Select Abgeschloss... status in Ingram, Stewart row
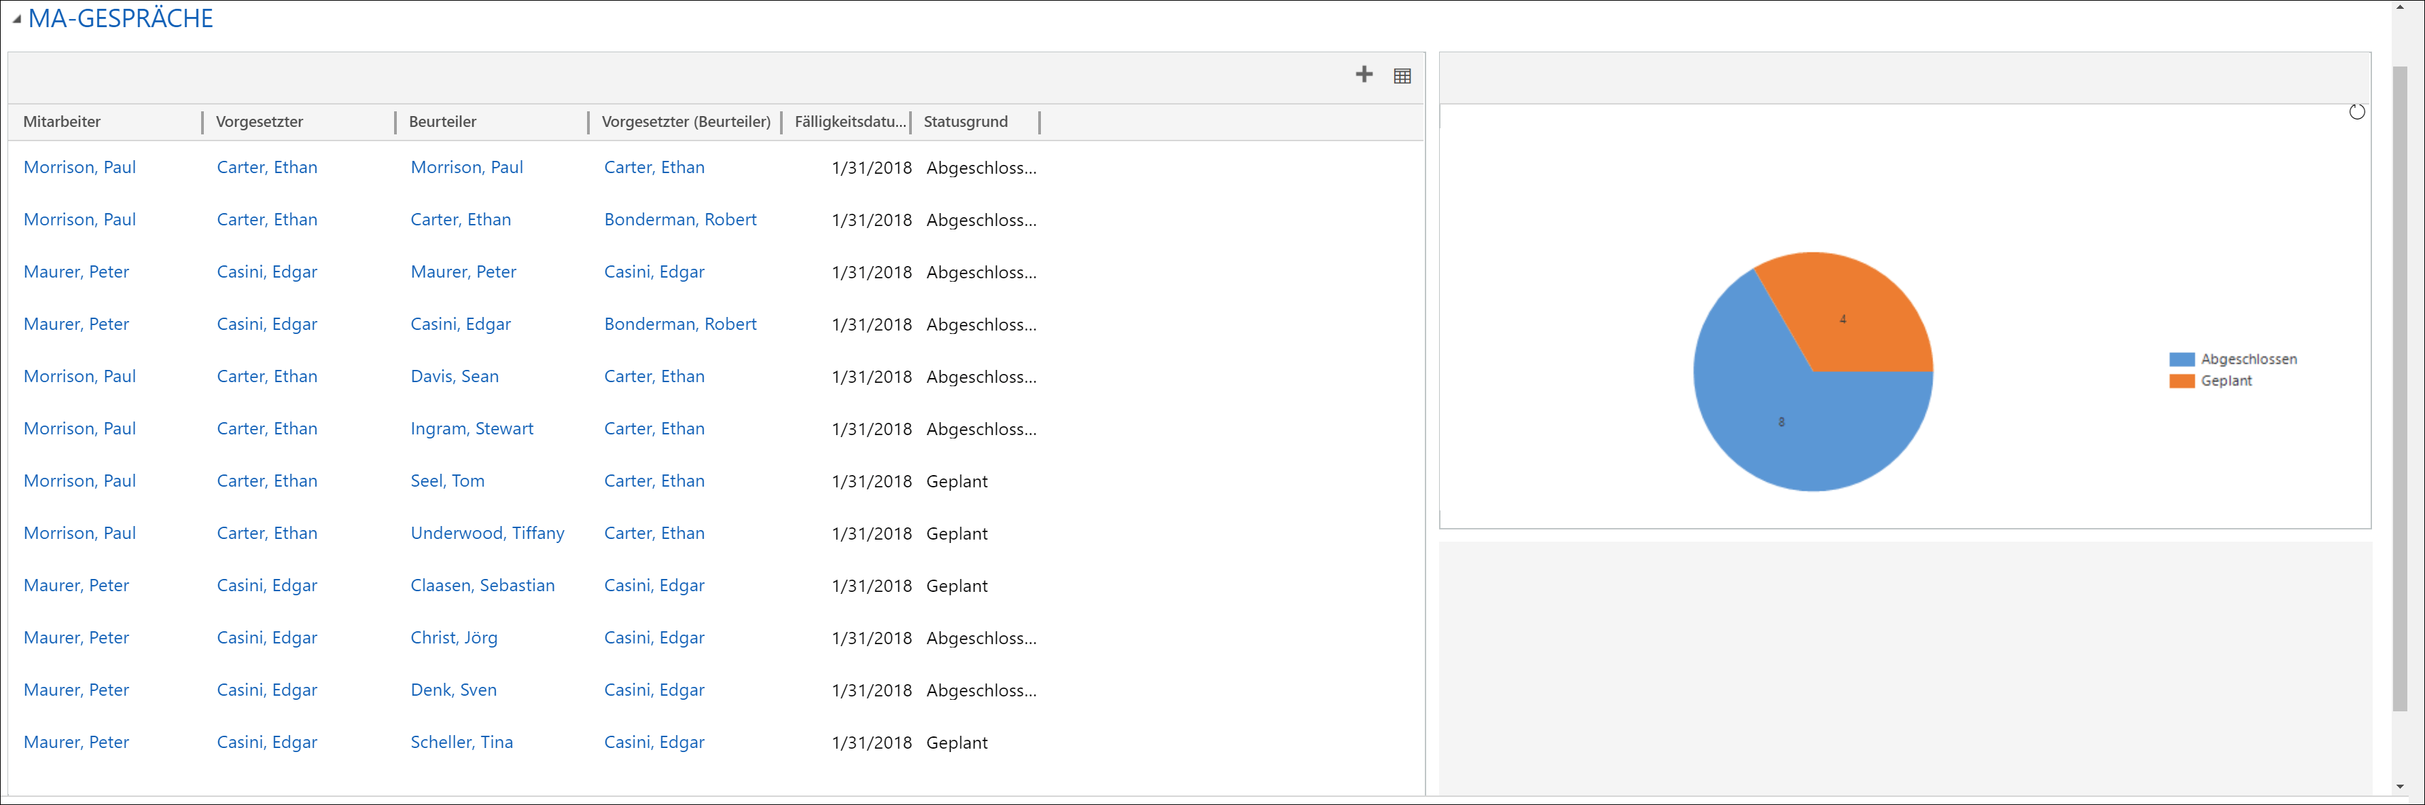This screenshot has width=2425, height=805. (981, 429)
